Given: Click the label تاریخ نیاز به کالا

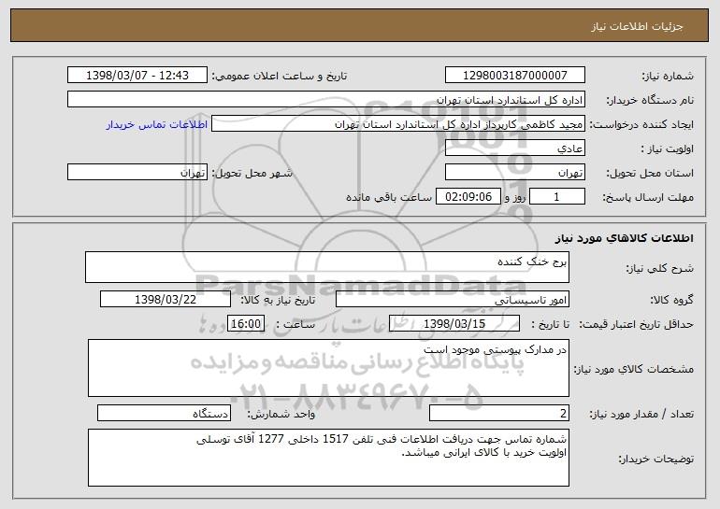Looking at the screenshot, I should tap(279, 300).
